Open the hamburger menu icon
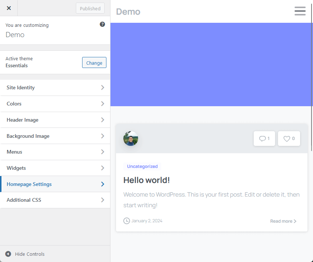 pos(300,11)
